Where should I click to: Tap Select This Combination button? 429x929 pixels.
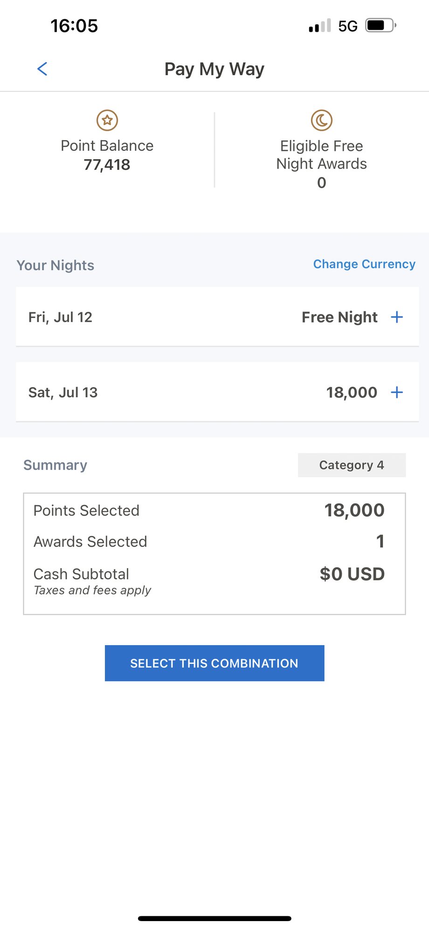(x=214, y=663)
